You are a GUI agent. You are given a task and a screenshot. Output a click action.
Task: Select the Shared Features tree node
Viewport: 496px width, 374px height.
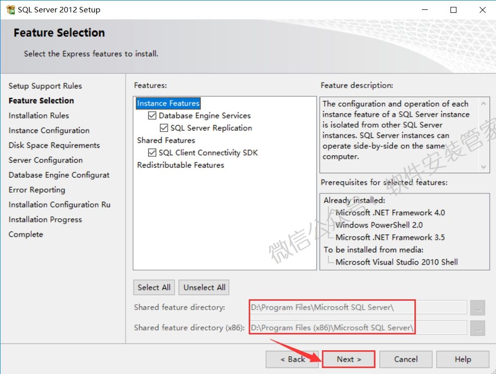[166, 140]
